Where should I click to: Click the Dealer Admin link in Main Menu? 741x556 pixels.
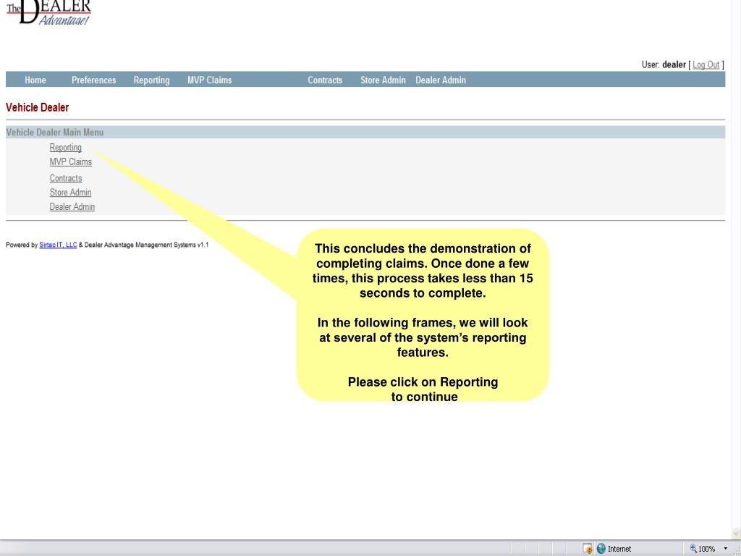pos(72,206)
